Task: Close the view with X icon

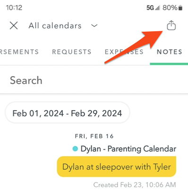Action: (14, 26)
